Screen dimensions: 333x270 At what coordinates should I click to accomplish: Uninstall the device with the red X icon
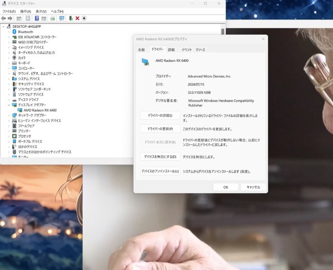77,18
